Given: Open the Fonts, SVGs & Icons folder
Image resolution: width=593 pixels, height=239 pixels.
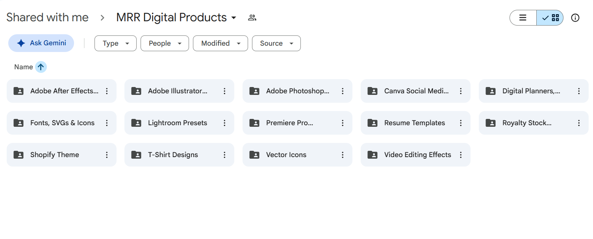Looking at the screenshot, I should (x=61, y=123).
